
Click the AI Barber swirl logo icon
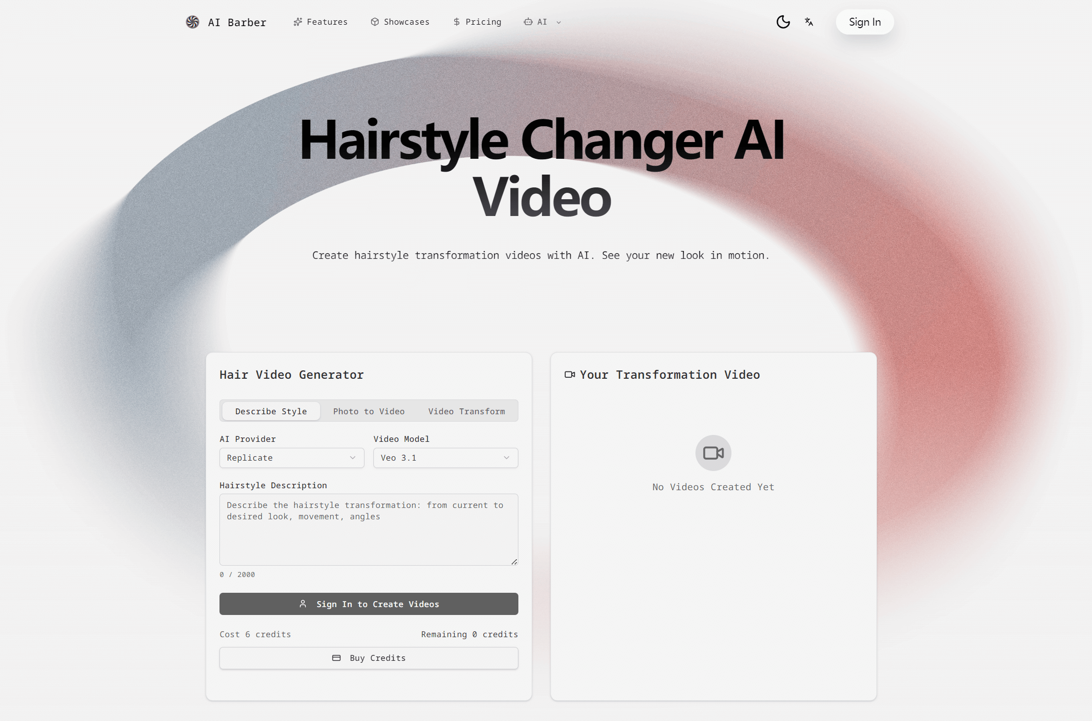tap(192, 22)
